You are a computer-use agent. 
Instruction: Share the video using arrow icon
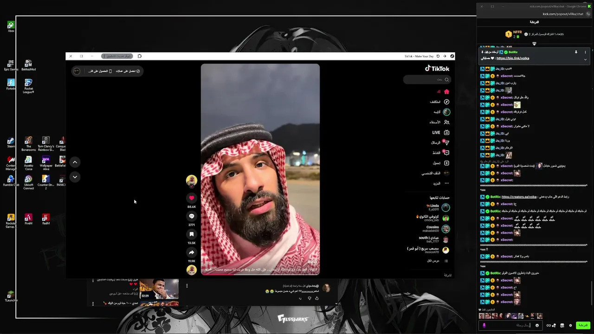click(191, 252)
